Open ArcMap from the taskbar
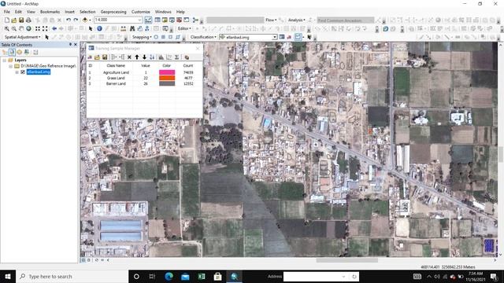The height and width of the screenshot is (283, 504). pos(234,276)
